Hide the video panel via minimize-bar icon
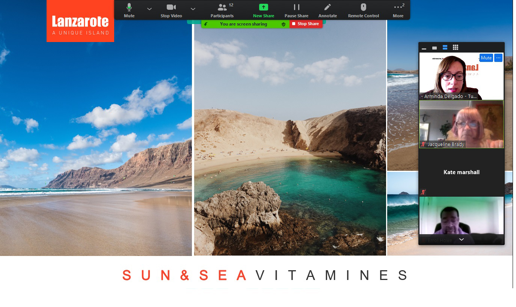The width and height of the screenshot is (516, 307). click(x=424, y=48)
